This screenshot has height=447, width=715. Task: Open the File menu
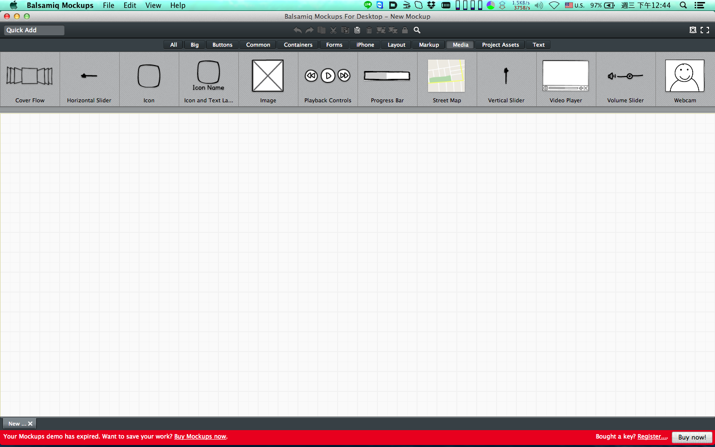[109, 5]
